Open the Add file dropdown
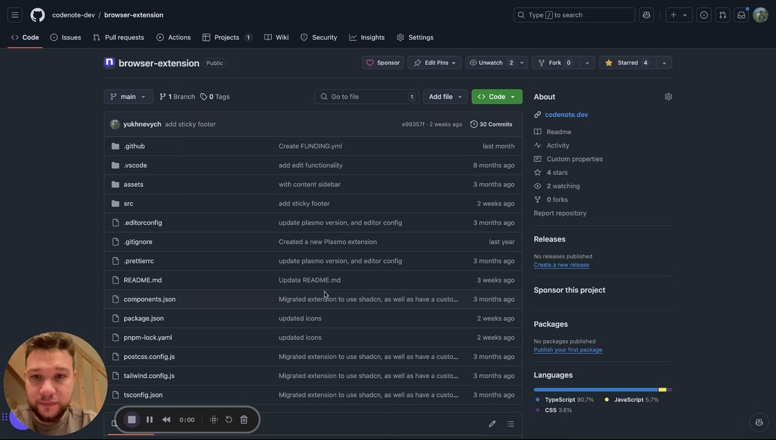This screenshot has height=440, width=776. 446,96
